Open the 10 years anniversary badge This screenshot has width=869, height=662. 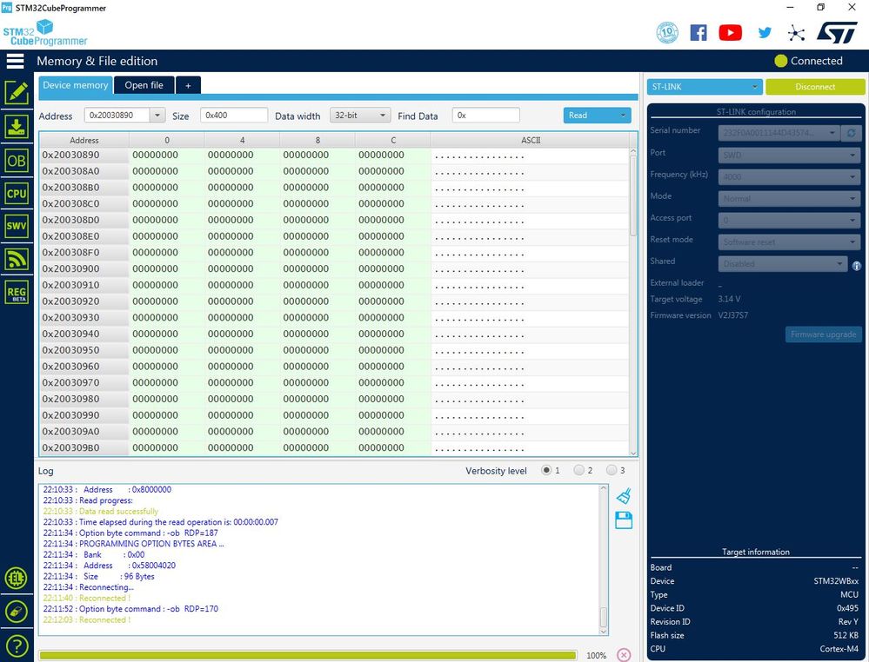tap(667, 33)
